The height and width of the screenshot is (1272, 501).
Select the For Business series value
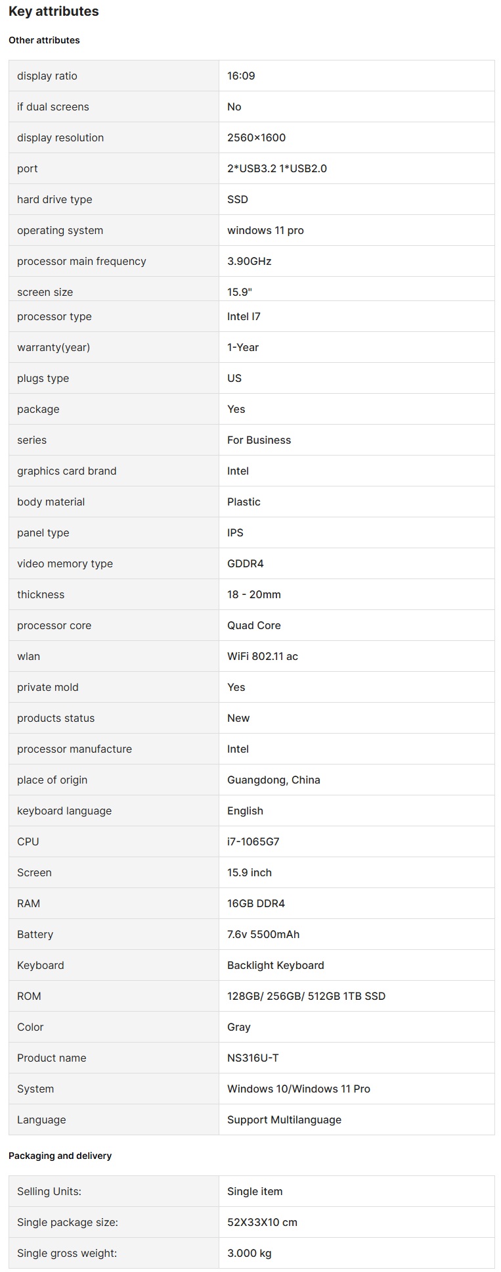(x=259, y=440)
